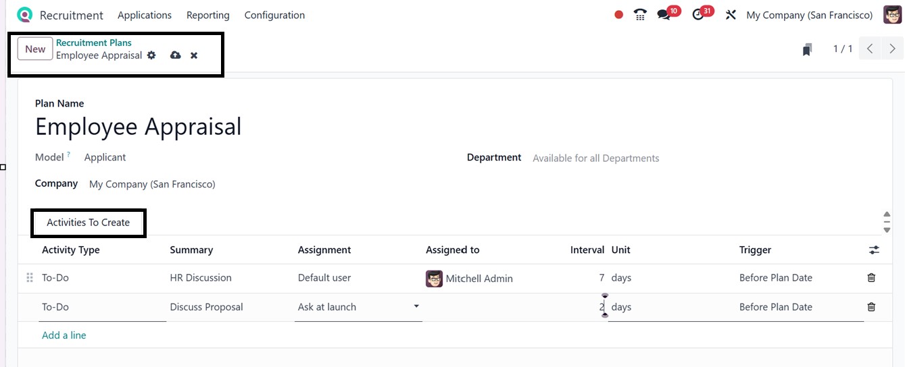This screenshot has width=905, height=367.
Task: Open the Reporting menu
Action: pyautogui.click(x=207, y=15)
